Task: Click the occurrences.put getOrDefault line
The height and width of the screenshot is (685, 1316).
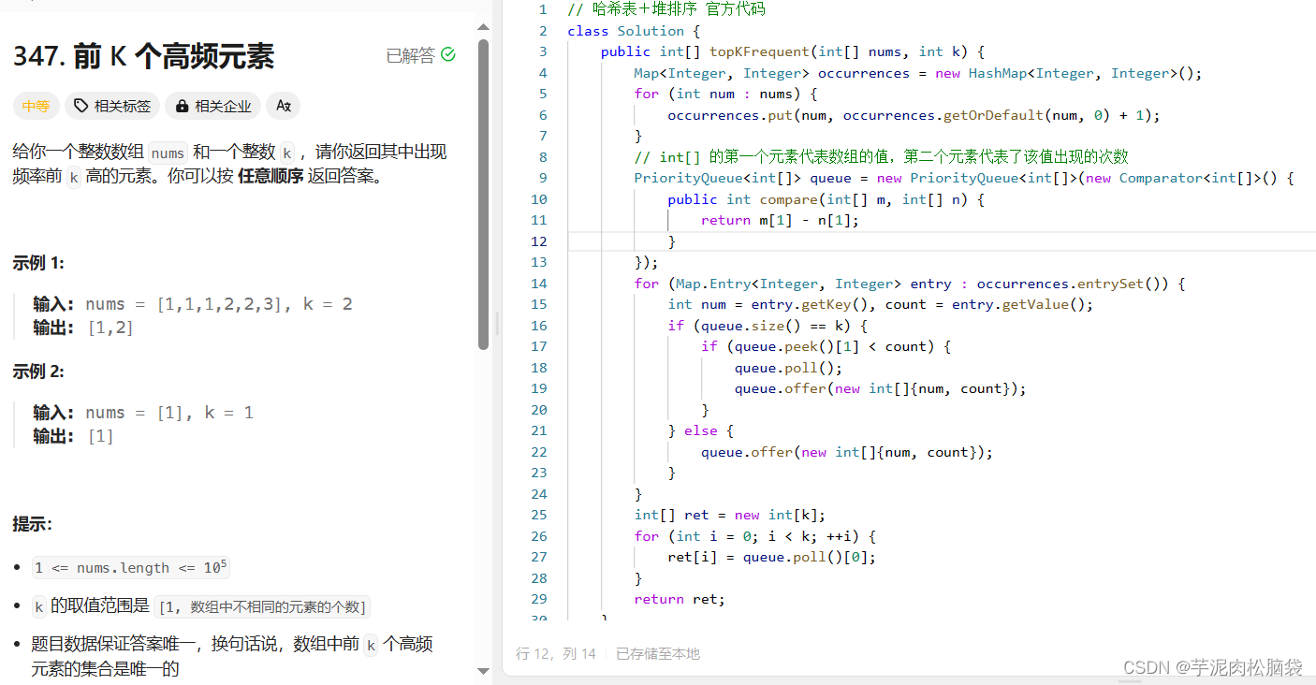Action: pyautogui.click(x=914, y=115)
